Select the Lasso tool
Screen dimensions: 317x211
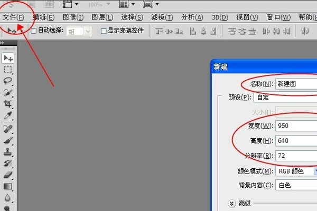click(x=8, y=81)
